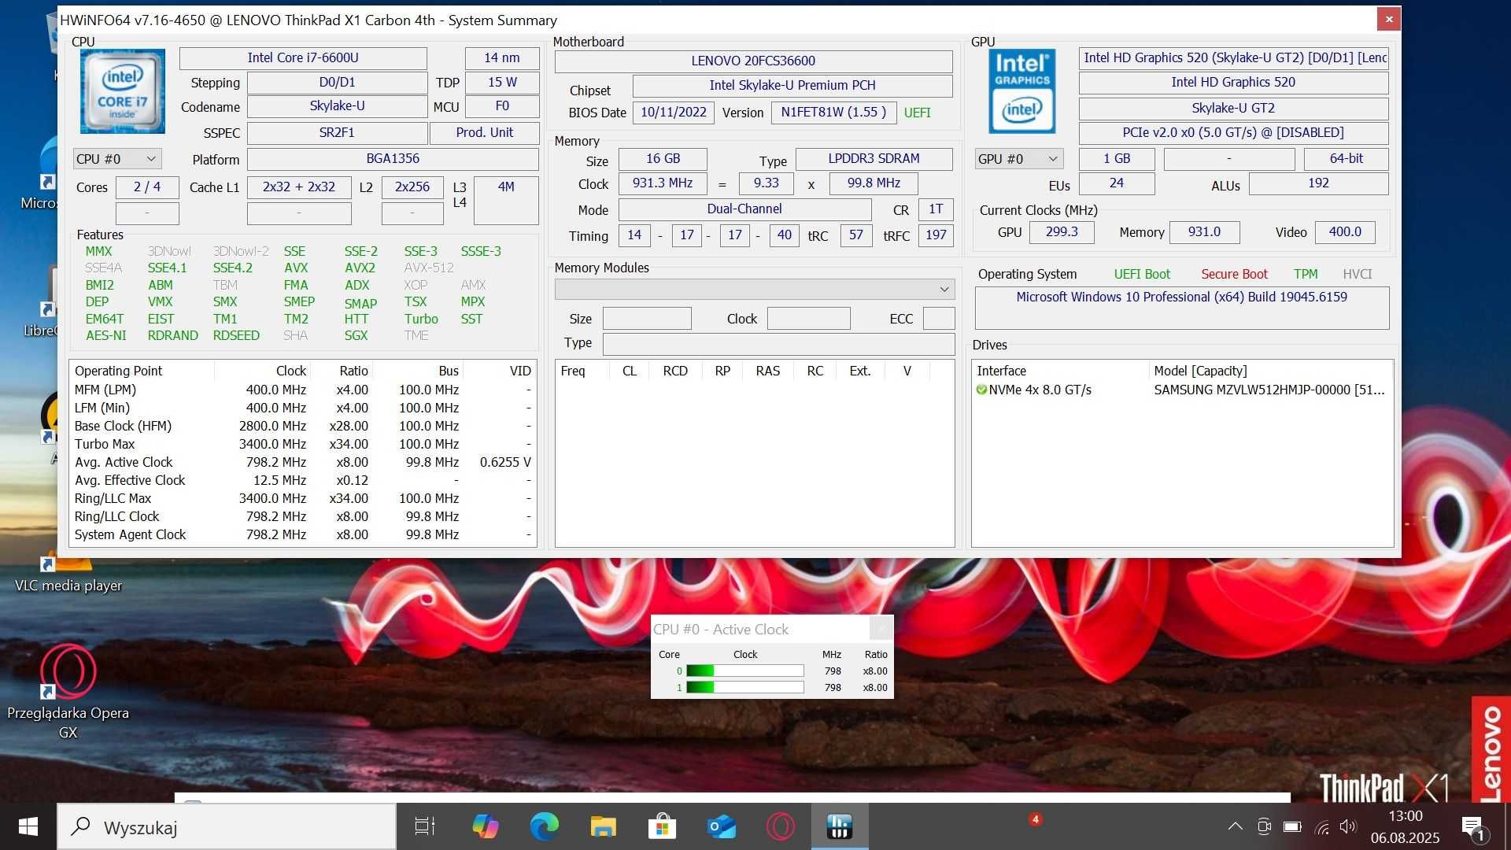
Task: Click the NVMe drive green status icon
Action: click(x=981, y=390)
